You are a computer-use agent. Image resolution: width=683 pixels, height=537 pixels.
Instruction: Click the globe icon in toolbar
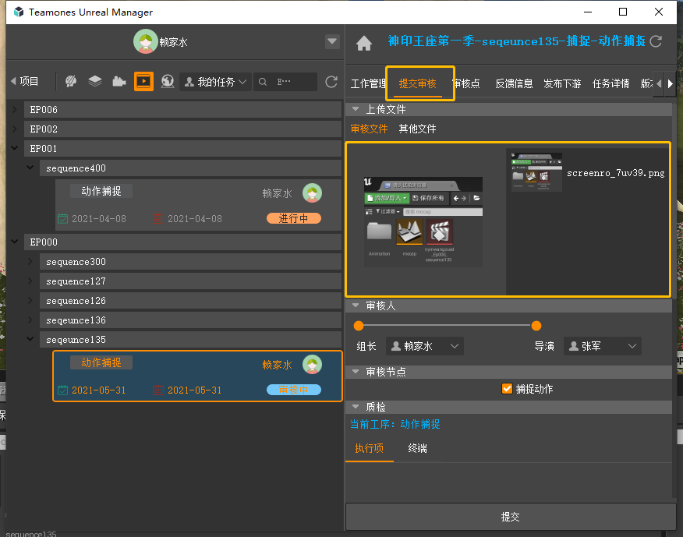coord(167,81)
